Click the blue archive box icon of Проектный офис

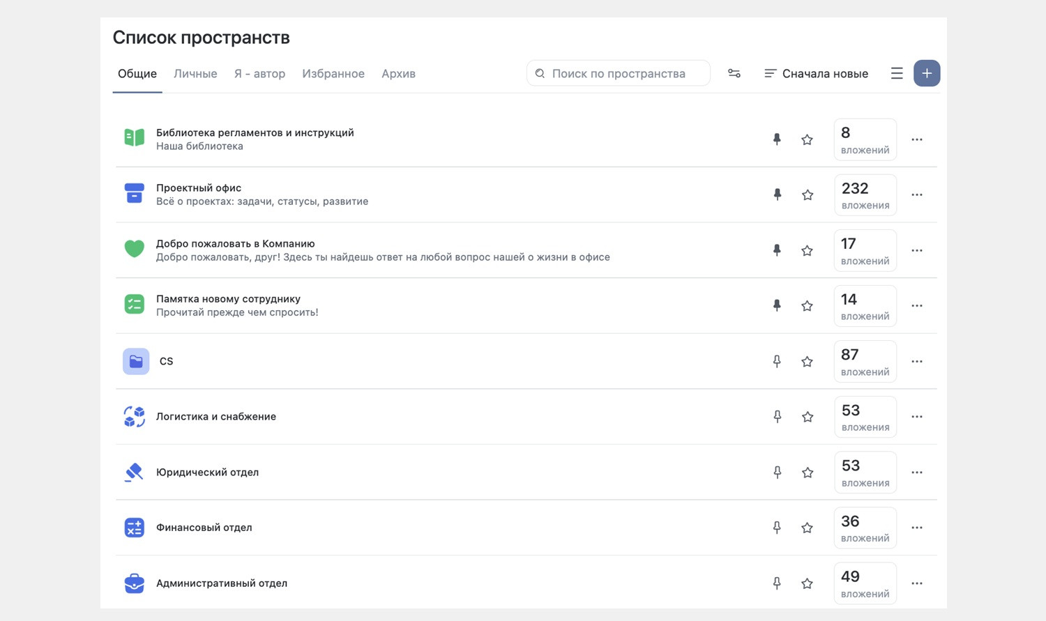coord(135,194)
